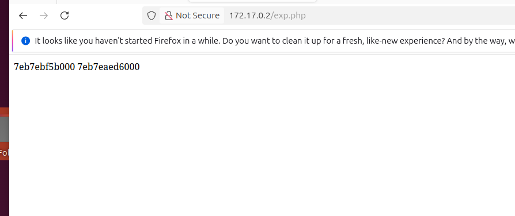Reload the exp.php page
515x216 pixels.
[x=65, y=16]
